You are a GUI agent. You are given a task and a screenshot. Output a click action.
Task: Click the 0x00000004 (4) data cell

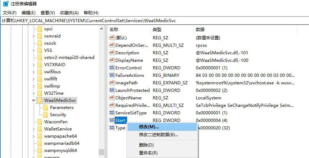click(x=212, y=120)
